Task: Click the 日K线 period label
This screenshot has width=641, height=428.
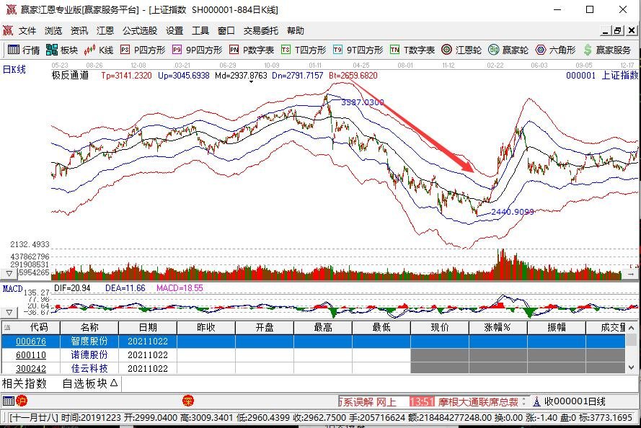Action: coord(14,69)
